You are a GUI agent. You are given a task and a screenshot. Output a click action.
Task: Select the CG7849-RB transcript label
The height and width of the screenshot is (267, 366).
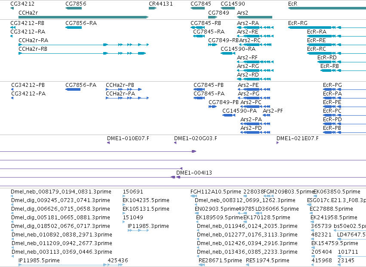pos(223,40)
